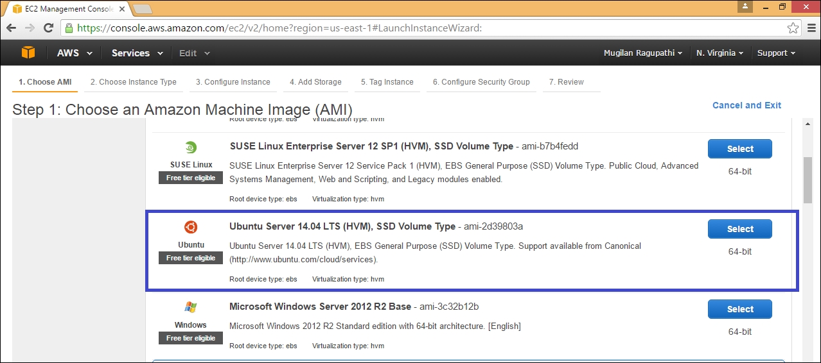Click the Step 1 Choose an AMI heading

pyautogui.click(x=182, y=109)
